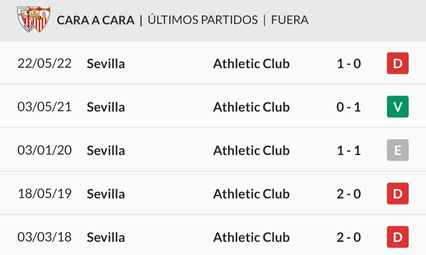The image size is (426, 255).
Task: Select Sevilla in the 03/01/20 match
Action: click(x=106, y=150)
